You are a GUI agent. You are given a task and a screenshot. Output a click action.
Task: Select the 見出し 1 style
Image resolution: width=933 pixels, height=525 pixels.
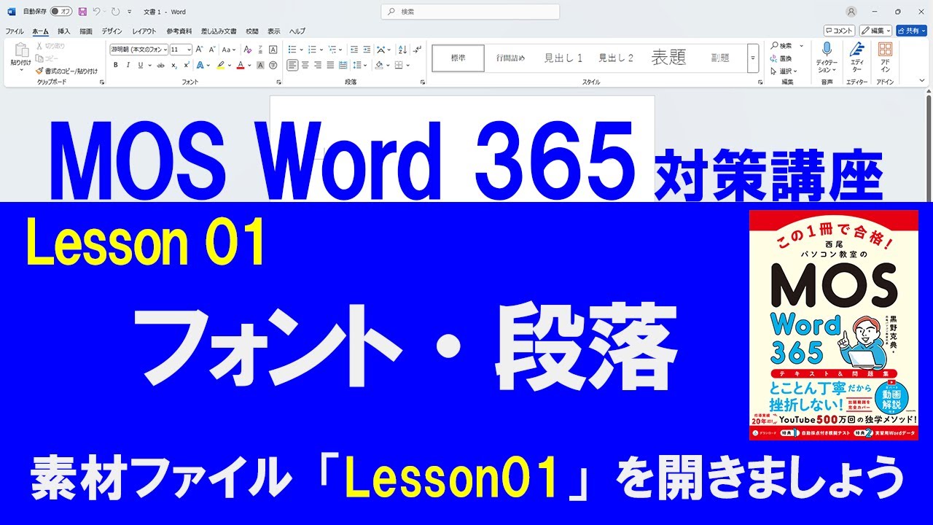pyautogui.click(x=563, y=58)
